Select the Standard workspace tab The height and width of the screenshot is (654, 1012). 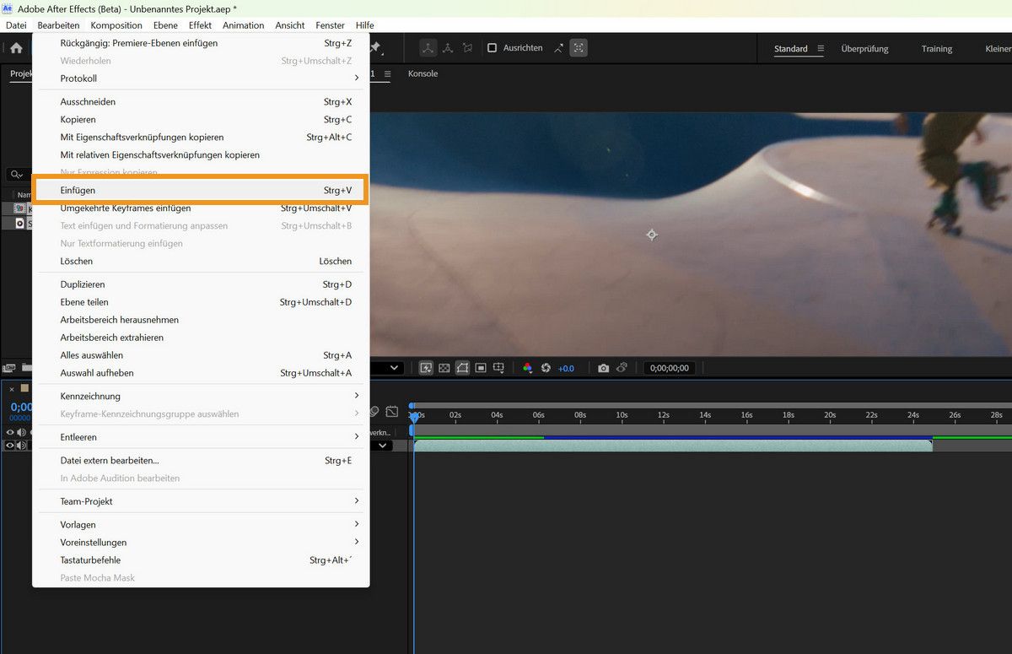pos(791,49)
